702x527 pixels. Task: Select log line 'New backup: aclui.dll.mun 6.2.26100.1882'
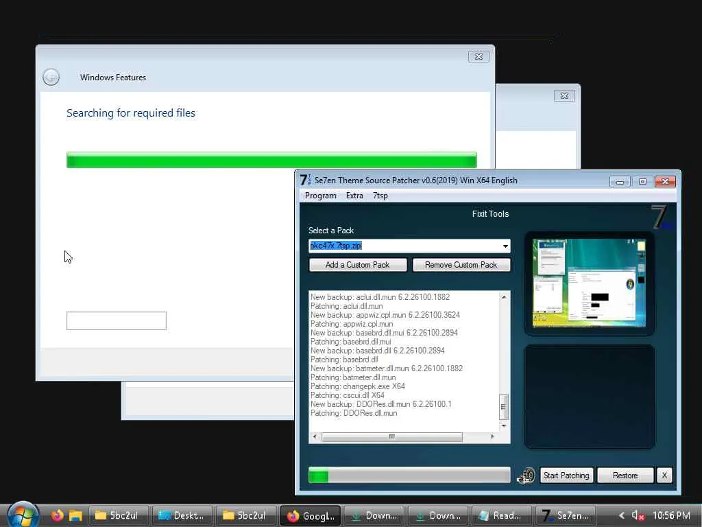point(380,297)
